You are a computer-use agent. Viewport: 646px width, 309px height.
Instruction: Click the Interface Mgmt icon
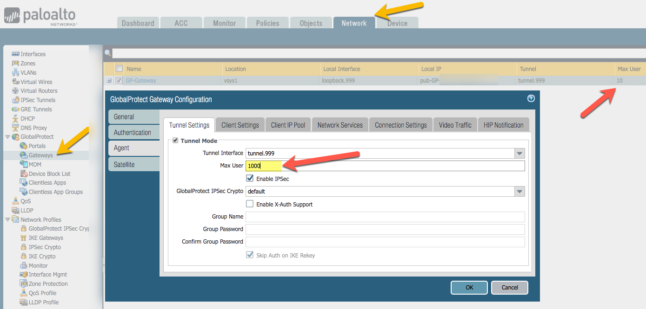coord(24,275)
